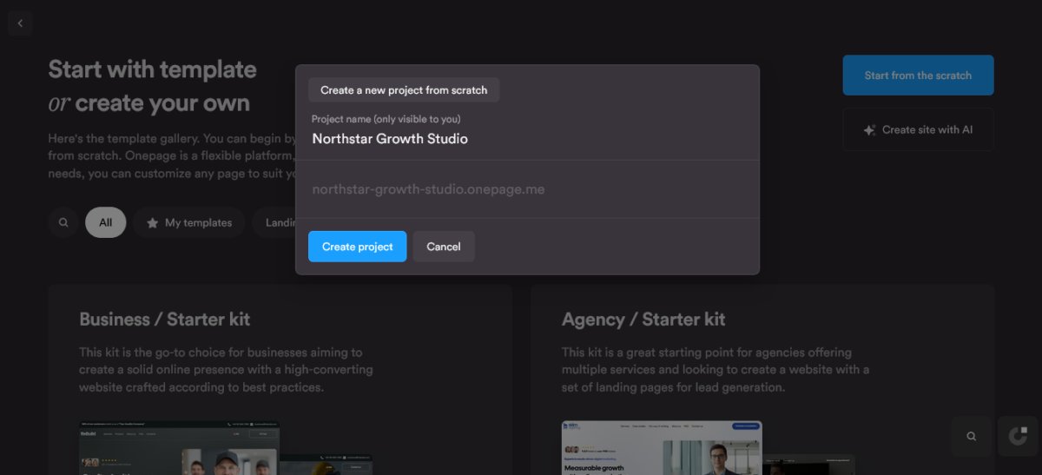Switch to My templates filter
The height and width of the screenshot is (475, 1042).
[190, 222]
